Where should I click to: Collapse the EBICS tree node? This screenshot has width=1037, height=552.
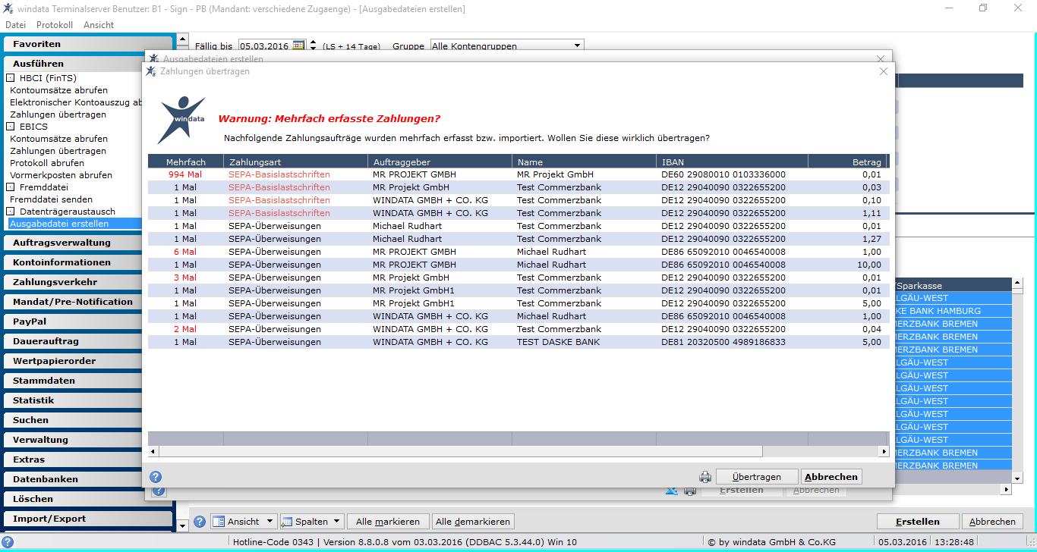coord(11,127)
